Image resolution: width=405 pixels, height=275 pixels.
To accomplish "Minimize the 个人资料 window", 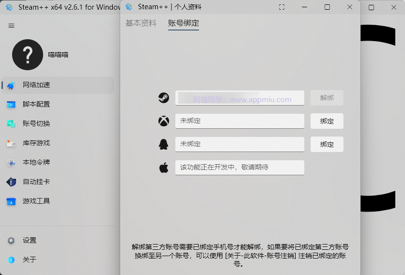I will [x=305, y=7].
